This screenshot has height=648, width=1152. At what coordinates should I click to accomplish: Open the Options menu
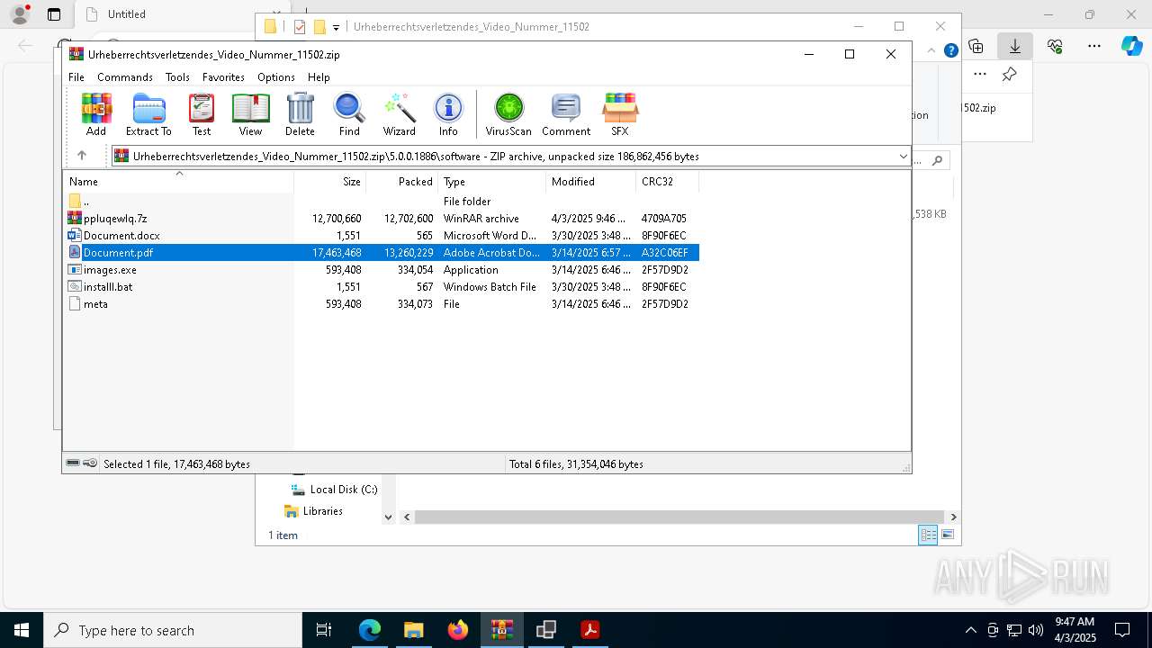point(276,77)
